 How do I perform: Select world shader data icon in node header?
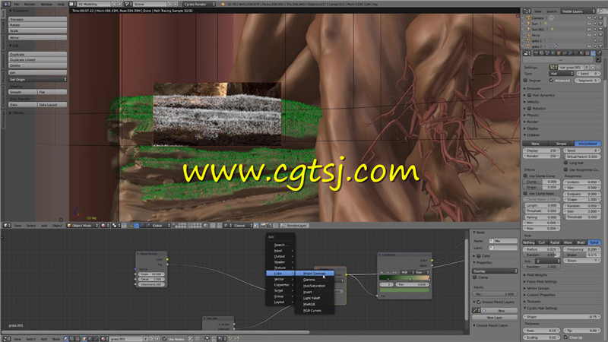(90, 339)
